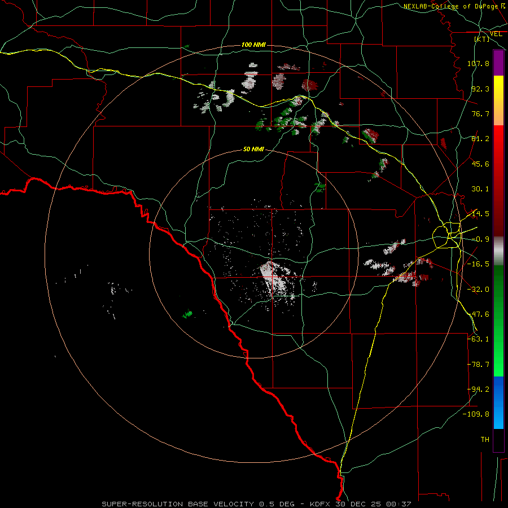
Task: Click the 61.2 scale value
Action: (x=480, y=139)
